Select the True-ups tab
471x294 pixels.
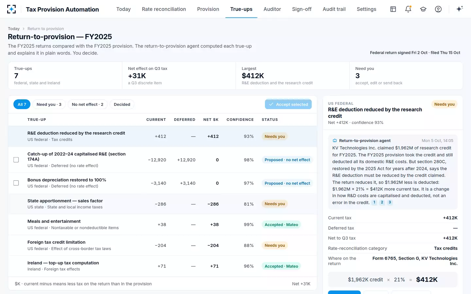pyautogui.click(x=241, y=9)
